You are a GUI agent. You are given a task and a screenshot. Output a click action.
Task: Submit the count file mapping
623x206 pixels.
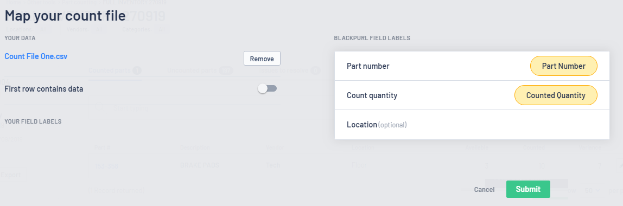click(528, 189)
